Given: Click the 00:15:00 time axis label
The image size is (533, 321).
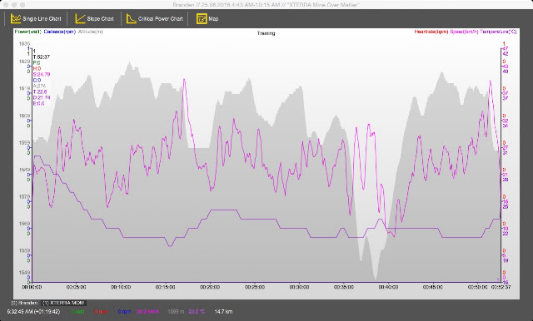Looking at the screenshot, I should (x=166, y=287).
